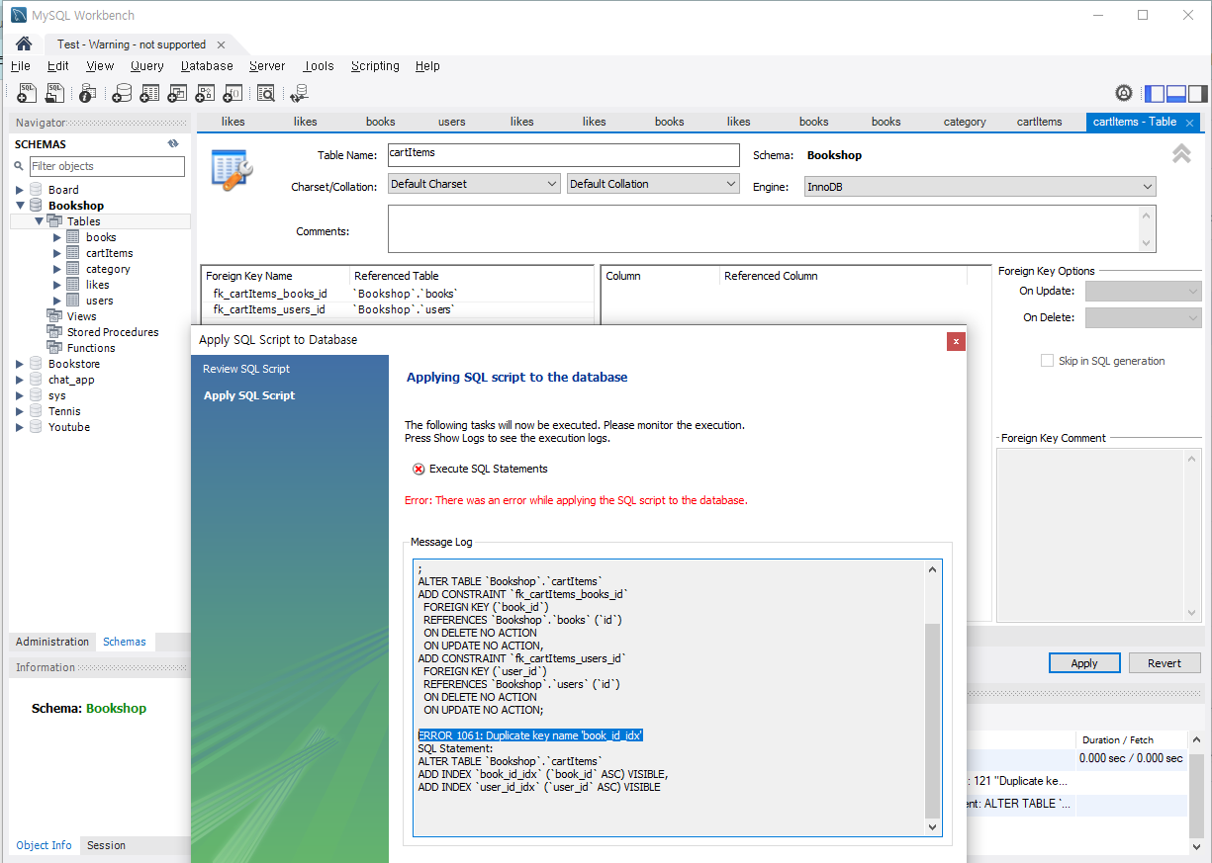The image size is (1212, 863).
Task: Switch to the category tab
Action: [965, 122]
